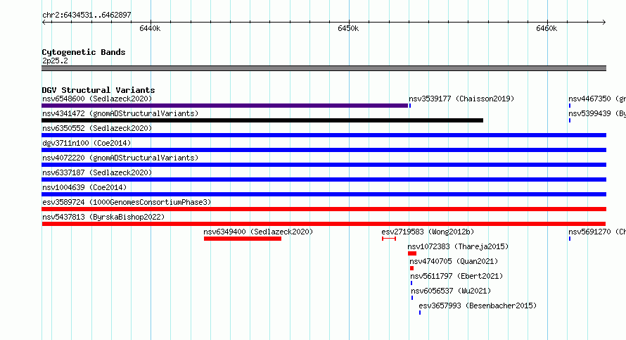This screenshot has width=626, height=340.
Task: Click the gray 2p25.2 cytogenetic band bar
Action: (324, 68)
